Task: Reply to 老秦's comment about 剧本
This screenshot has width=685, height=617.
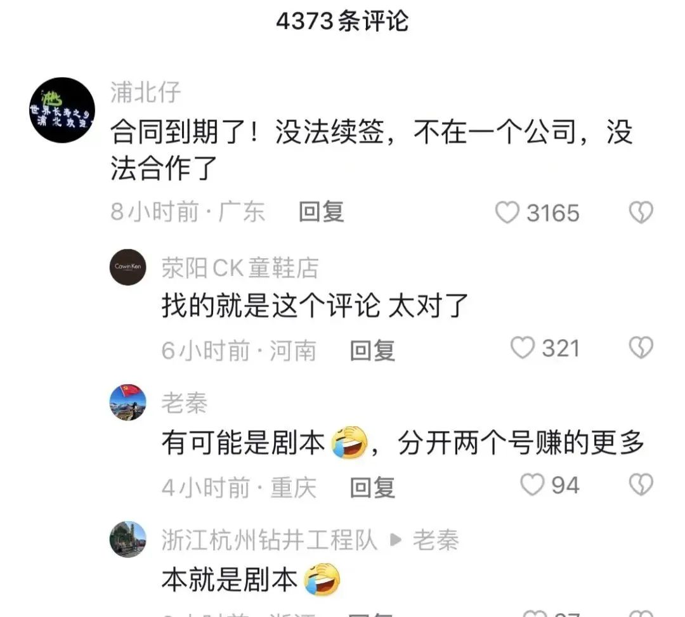Action: click(373, 487)
